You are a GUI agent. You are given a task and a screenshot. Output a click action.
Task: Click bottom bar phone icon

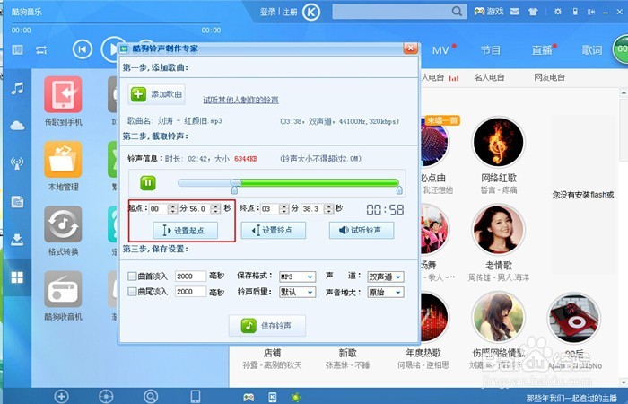click(195, 397)
